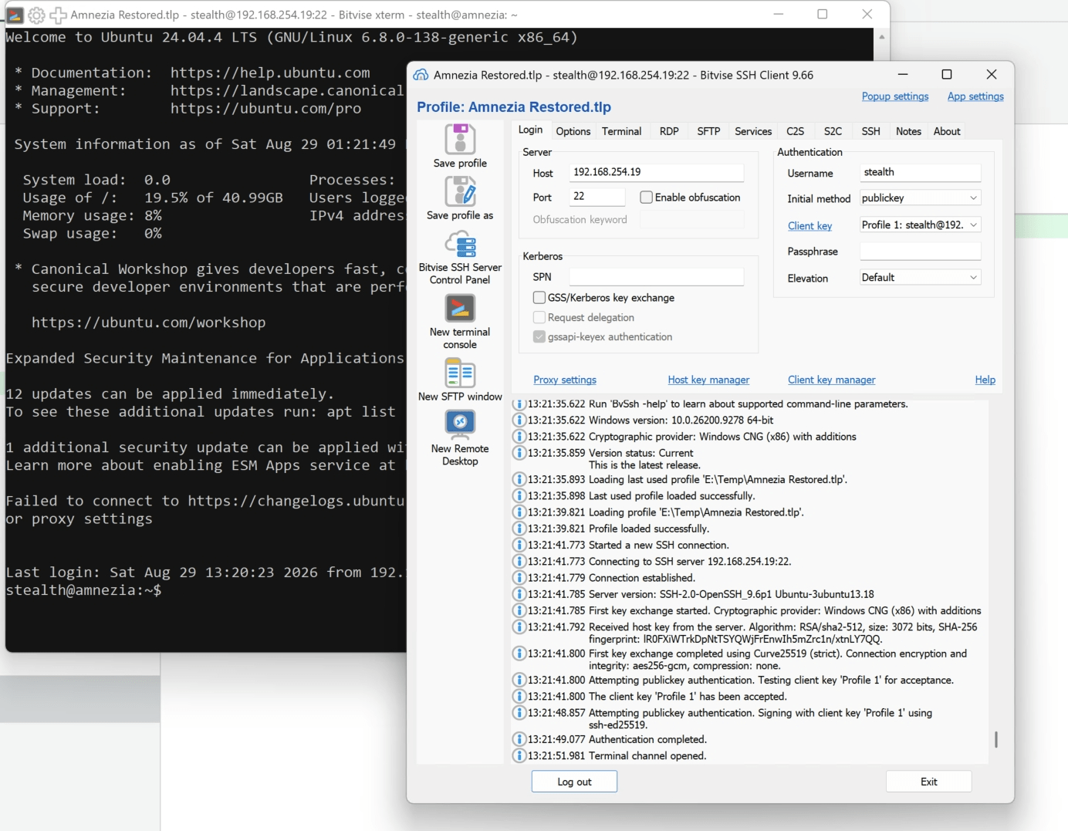Click the log pane scrollbar thumb

click(x=995, y=739)
